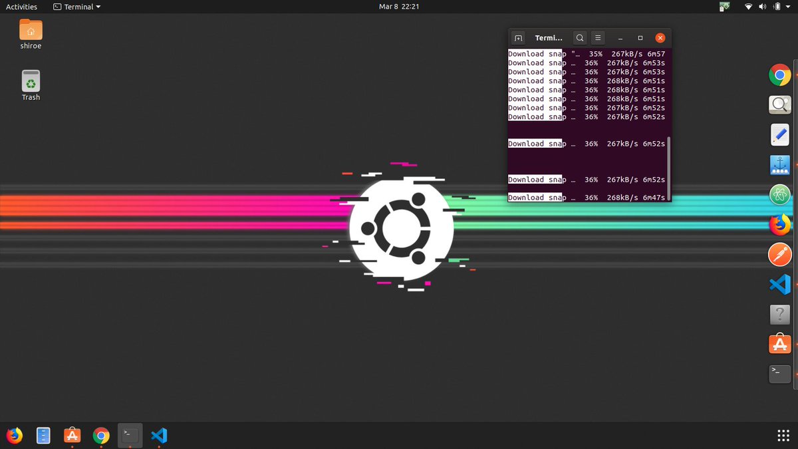
Task: Select the Terminal icon in the right dock
Action: pos(779,374)
